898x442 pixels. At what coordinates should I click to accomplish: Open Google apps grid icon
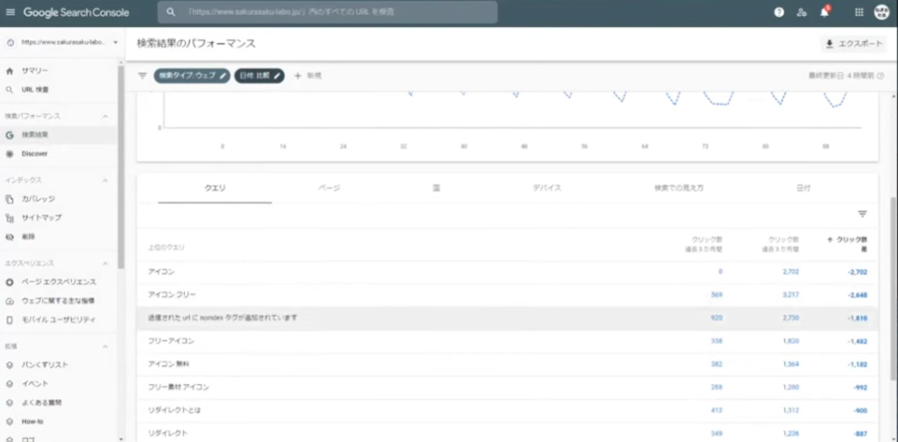click(859, 12)
